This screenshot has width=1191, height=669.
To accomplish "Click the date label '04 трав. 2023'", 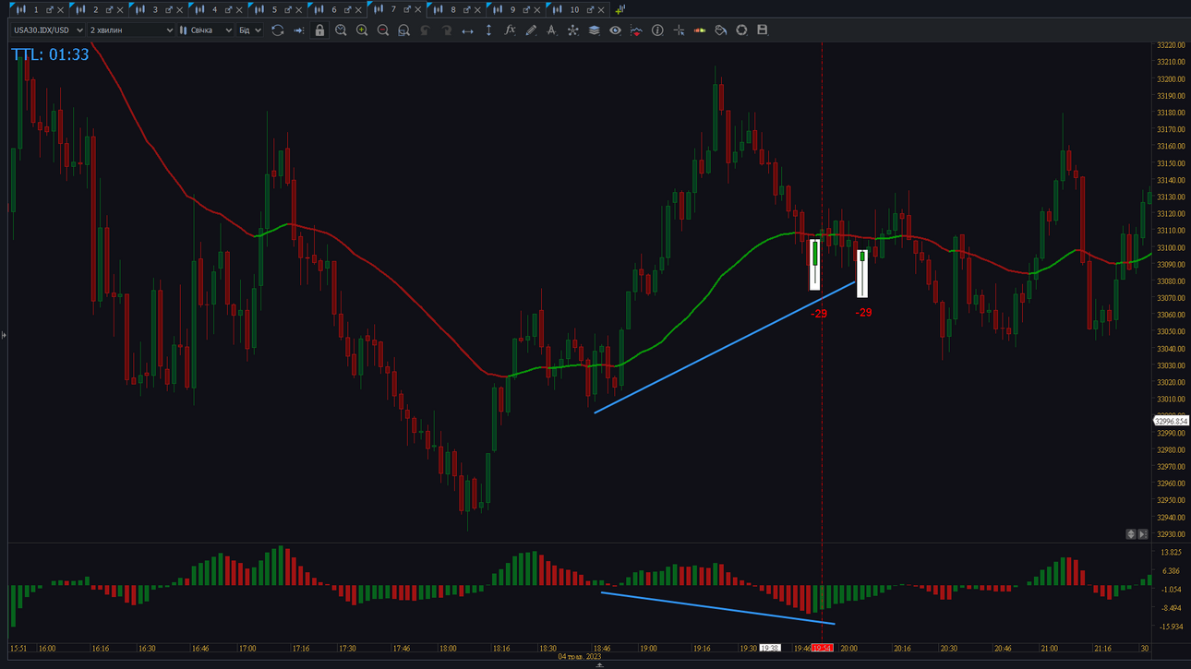I will pyautogui.click(x=580, y=657).
